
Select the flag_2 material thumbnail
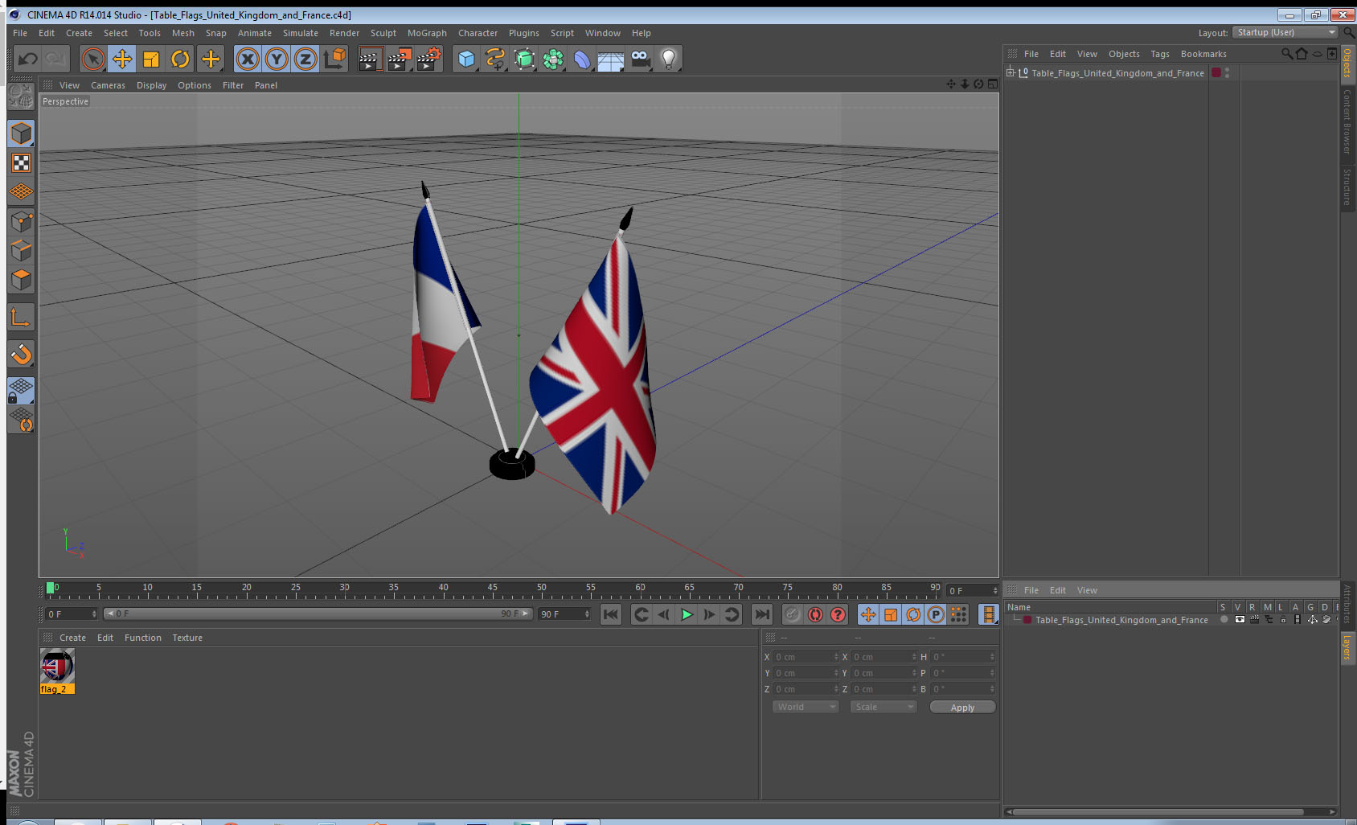[x=57, y=666]
